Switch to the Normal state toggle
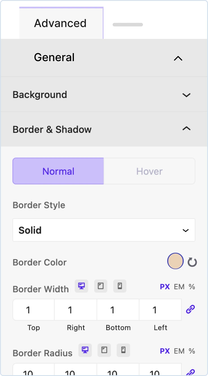The image size is (208, 376). (x=58, y=171)
